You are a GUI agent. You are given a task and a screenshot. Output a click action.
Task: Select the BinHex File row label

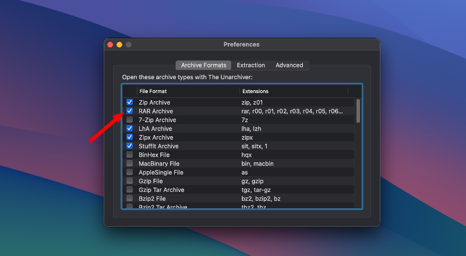[154, 155]
